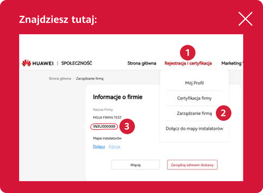Click 'Dołącz do mapy instalatorów' option
Screen dimensions: 263x193
[194, 129]
